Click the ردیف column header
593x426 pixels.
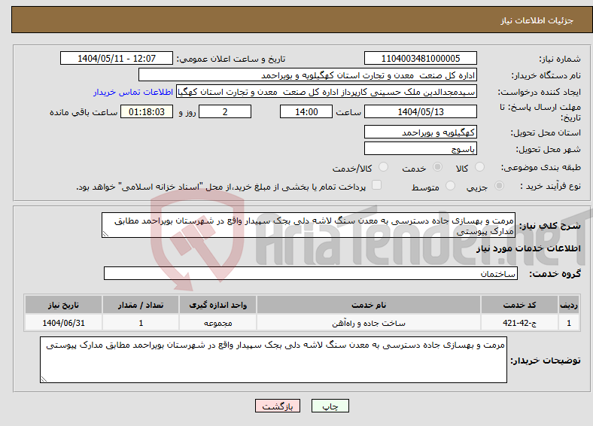point(568,305)
